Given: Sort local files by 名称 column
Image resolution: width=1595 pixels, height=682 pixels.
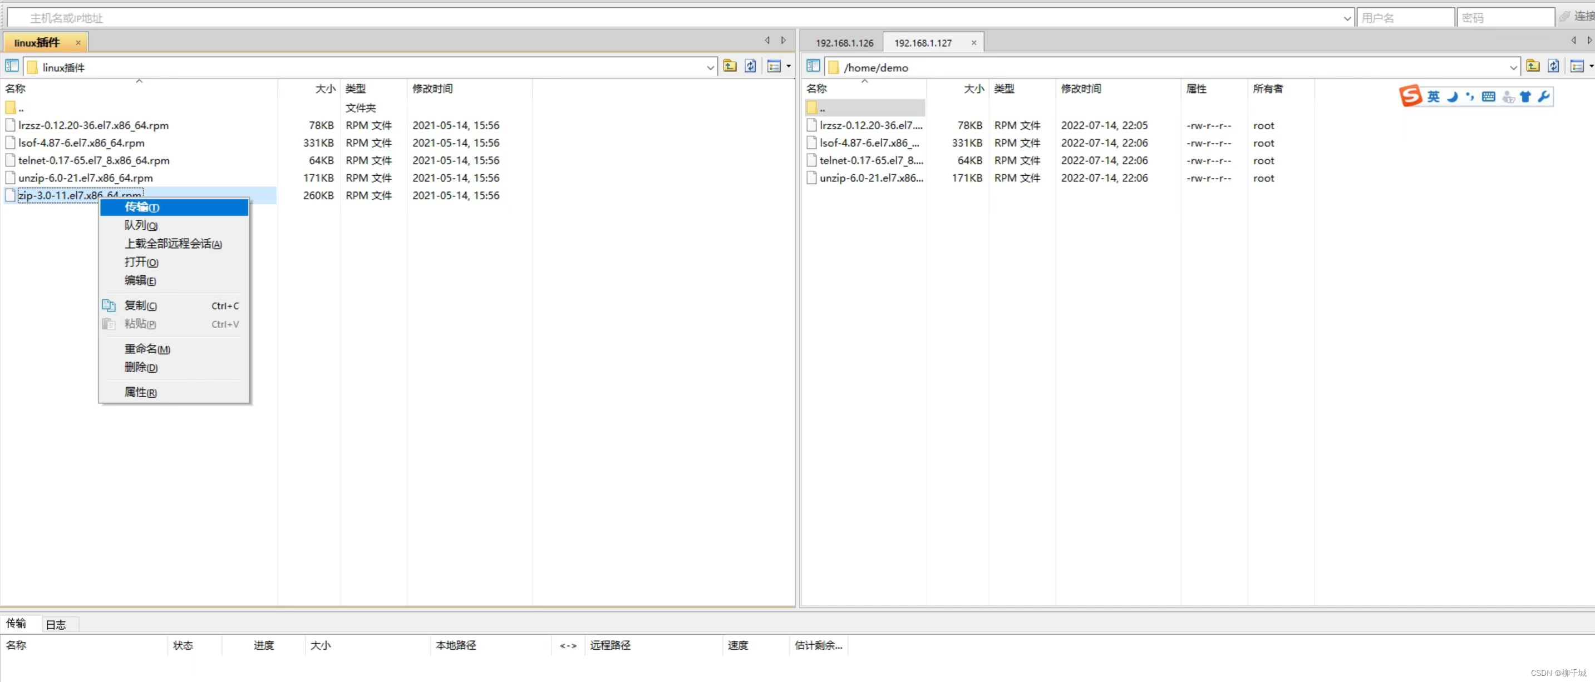Looking at the screenshot, I should click(x=139, y=88).
